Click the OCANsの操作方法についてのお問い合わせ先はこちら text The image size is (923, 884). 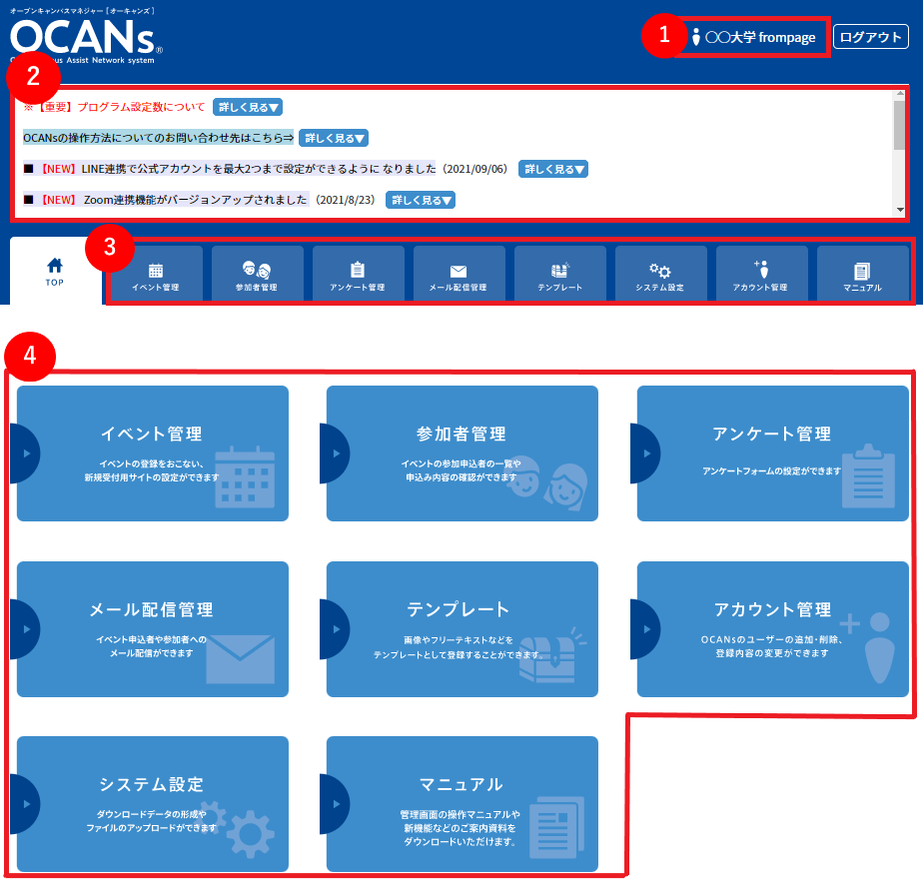[x=159, y=138]
